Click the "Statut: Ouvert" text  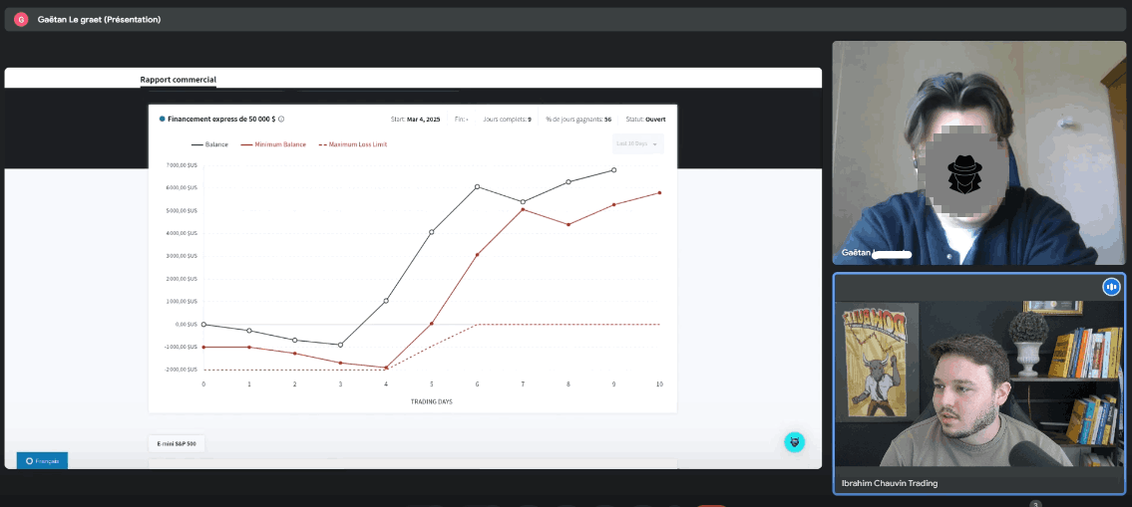point(645,119)
